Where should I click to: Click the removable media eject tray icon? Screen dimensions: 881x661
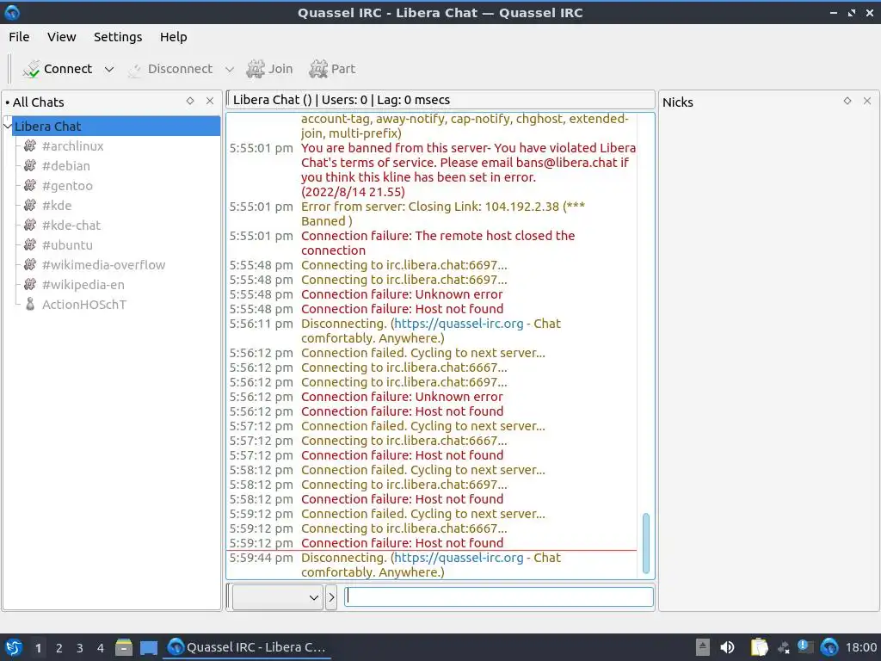click(703, 647)
